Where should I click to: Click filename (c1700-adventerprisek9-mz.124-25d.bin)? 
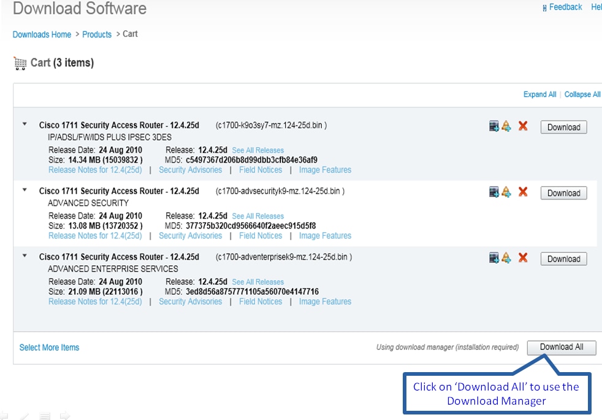[x=284, y=257]
